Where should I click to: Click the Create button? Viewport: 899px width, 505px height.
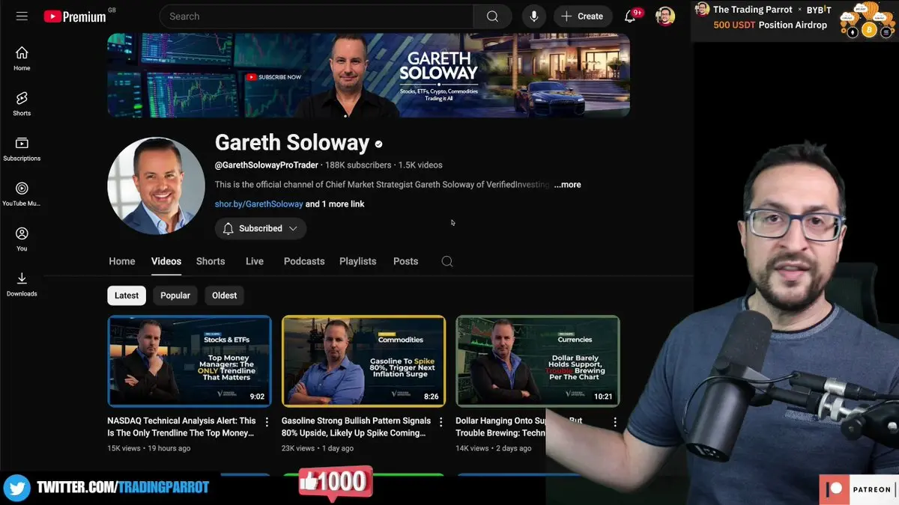pyautogui.click(x=582, y=16)
